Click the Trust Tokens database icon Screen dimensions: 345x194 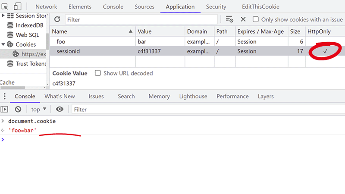point(10,63)
